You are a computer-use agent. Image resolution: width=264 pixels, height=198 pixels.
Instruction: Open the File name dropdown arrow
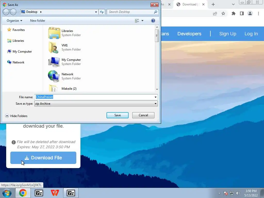pyautogui.click(x=155, y=97)
